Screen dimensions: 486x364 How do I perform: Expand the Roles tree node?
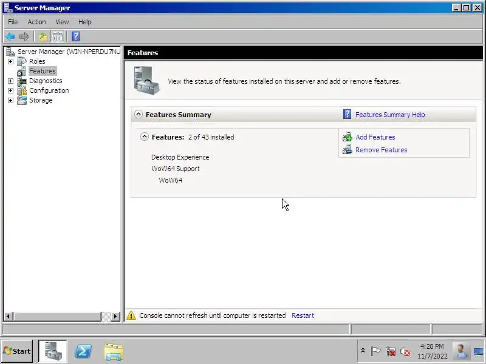point(10,61)
